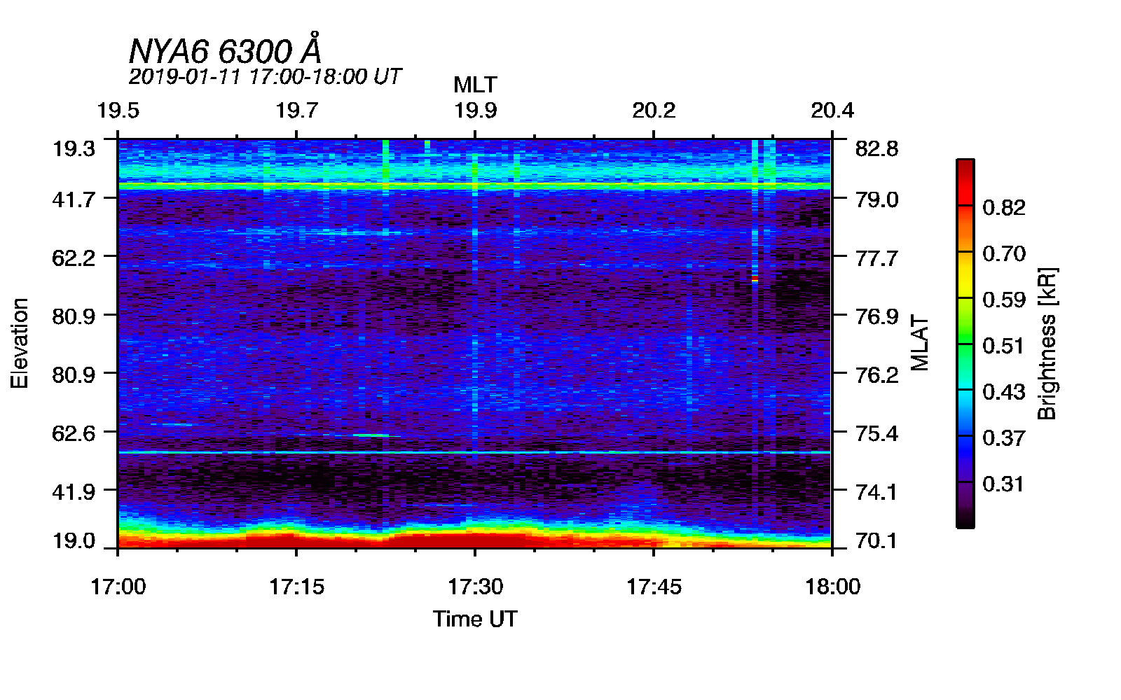Click the 17:15 time tick label
The width and height of the screenshot is (1121, 700).
click(296, 586)
